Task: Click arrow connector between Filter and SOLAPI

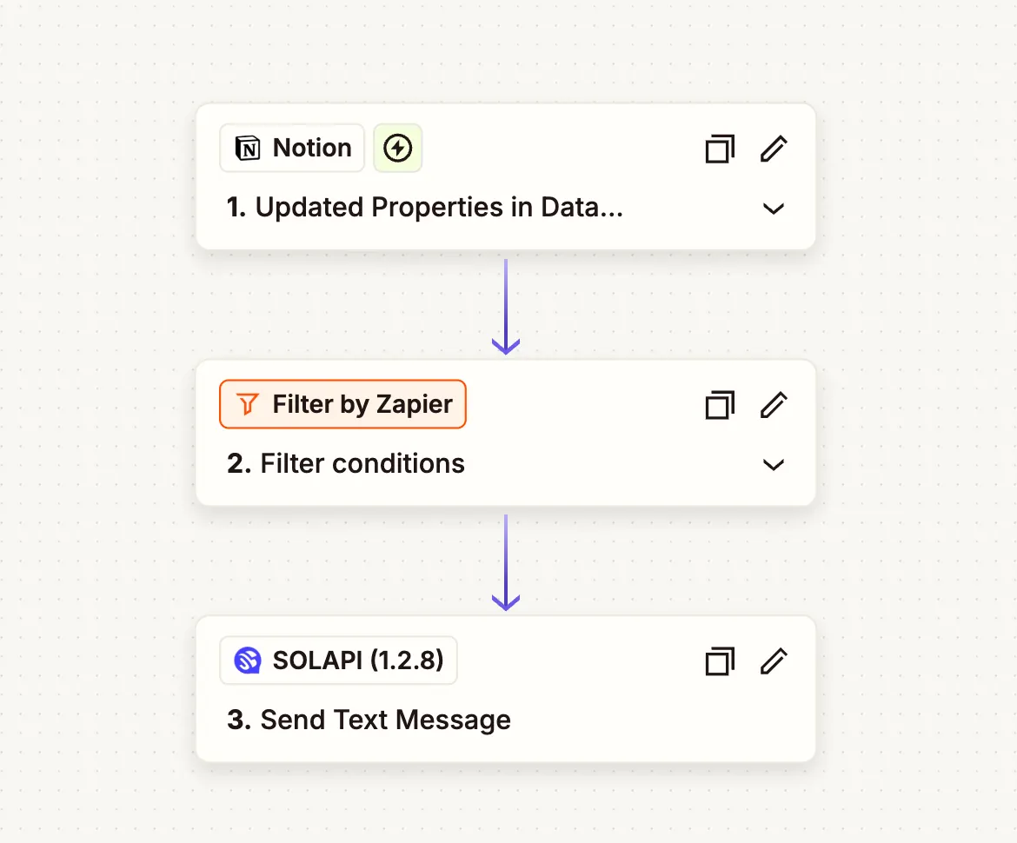Action: 506,561
